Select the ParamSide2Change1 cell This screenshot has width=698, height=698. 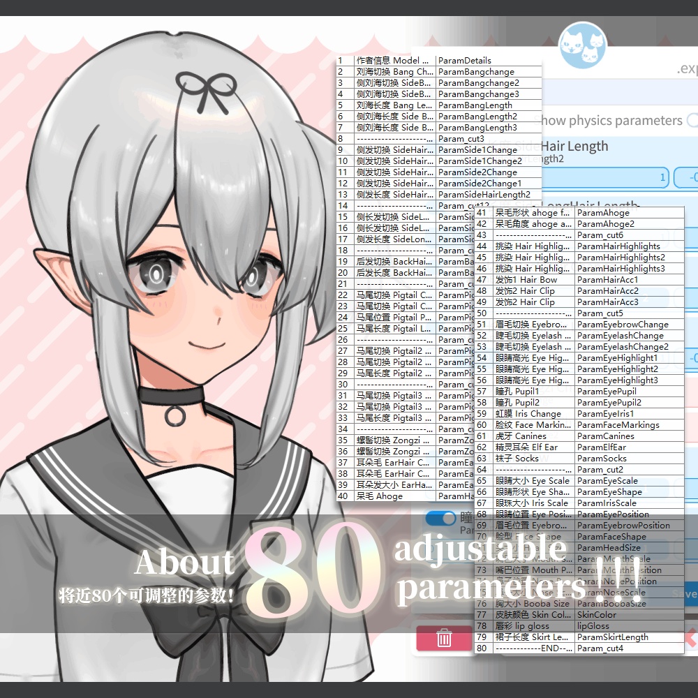[x=489, y=183]
